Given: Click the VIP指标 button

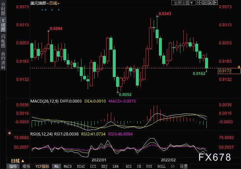Looking at the screenshot, I should [x=42, y=166].
